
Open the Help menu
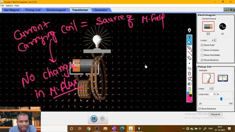point(17,5)
